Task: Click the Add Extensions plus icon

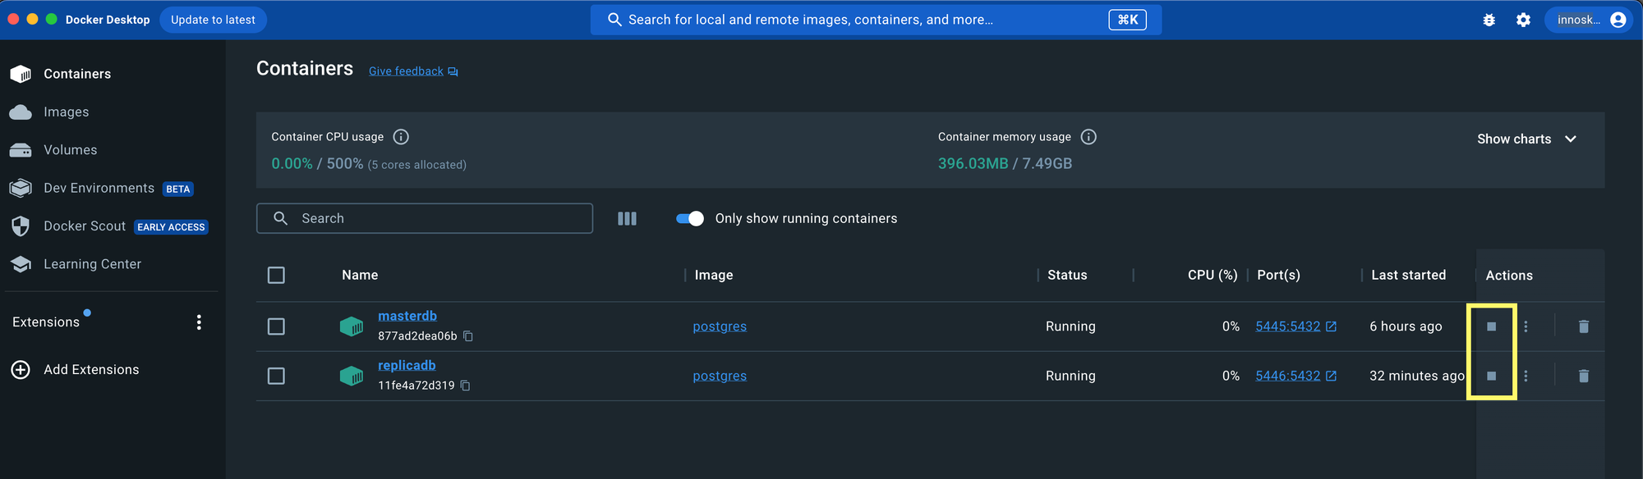Action: (21, 370)
